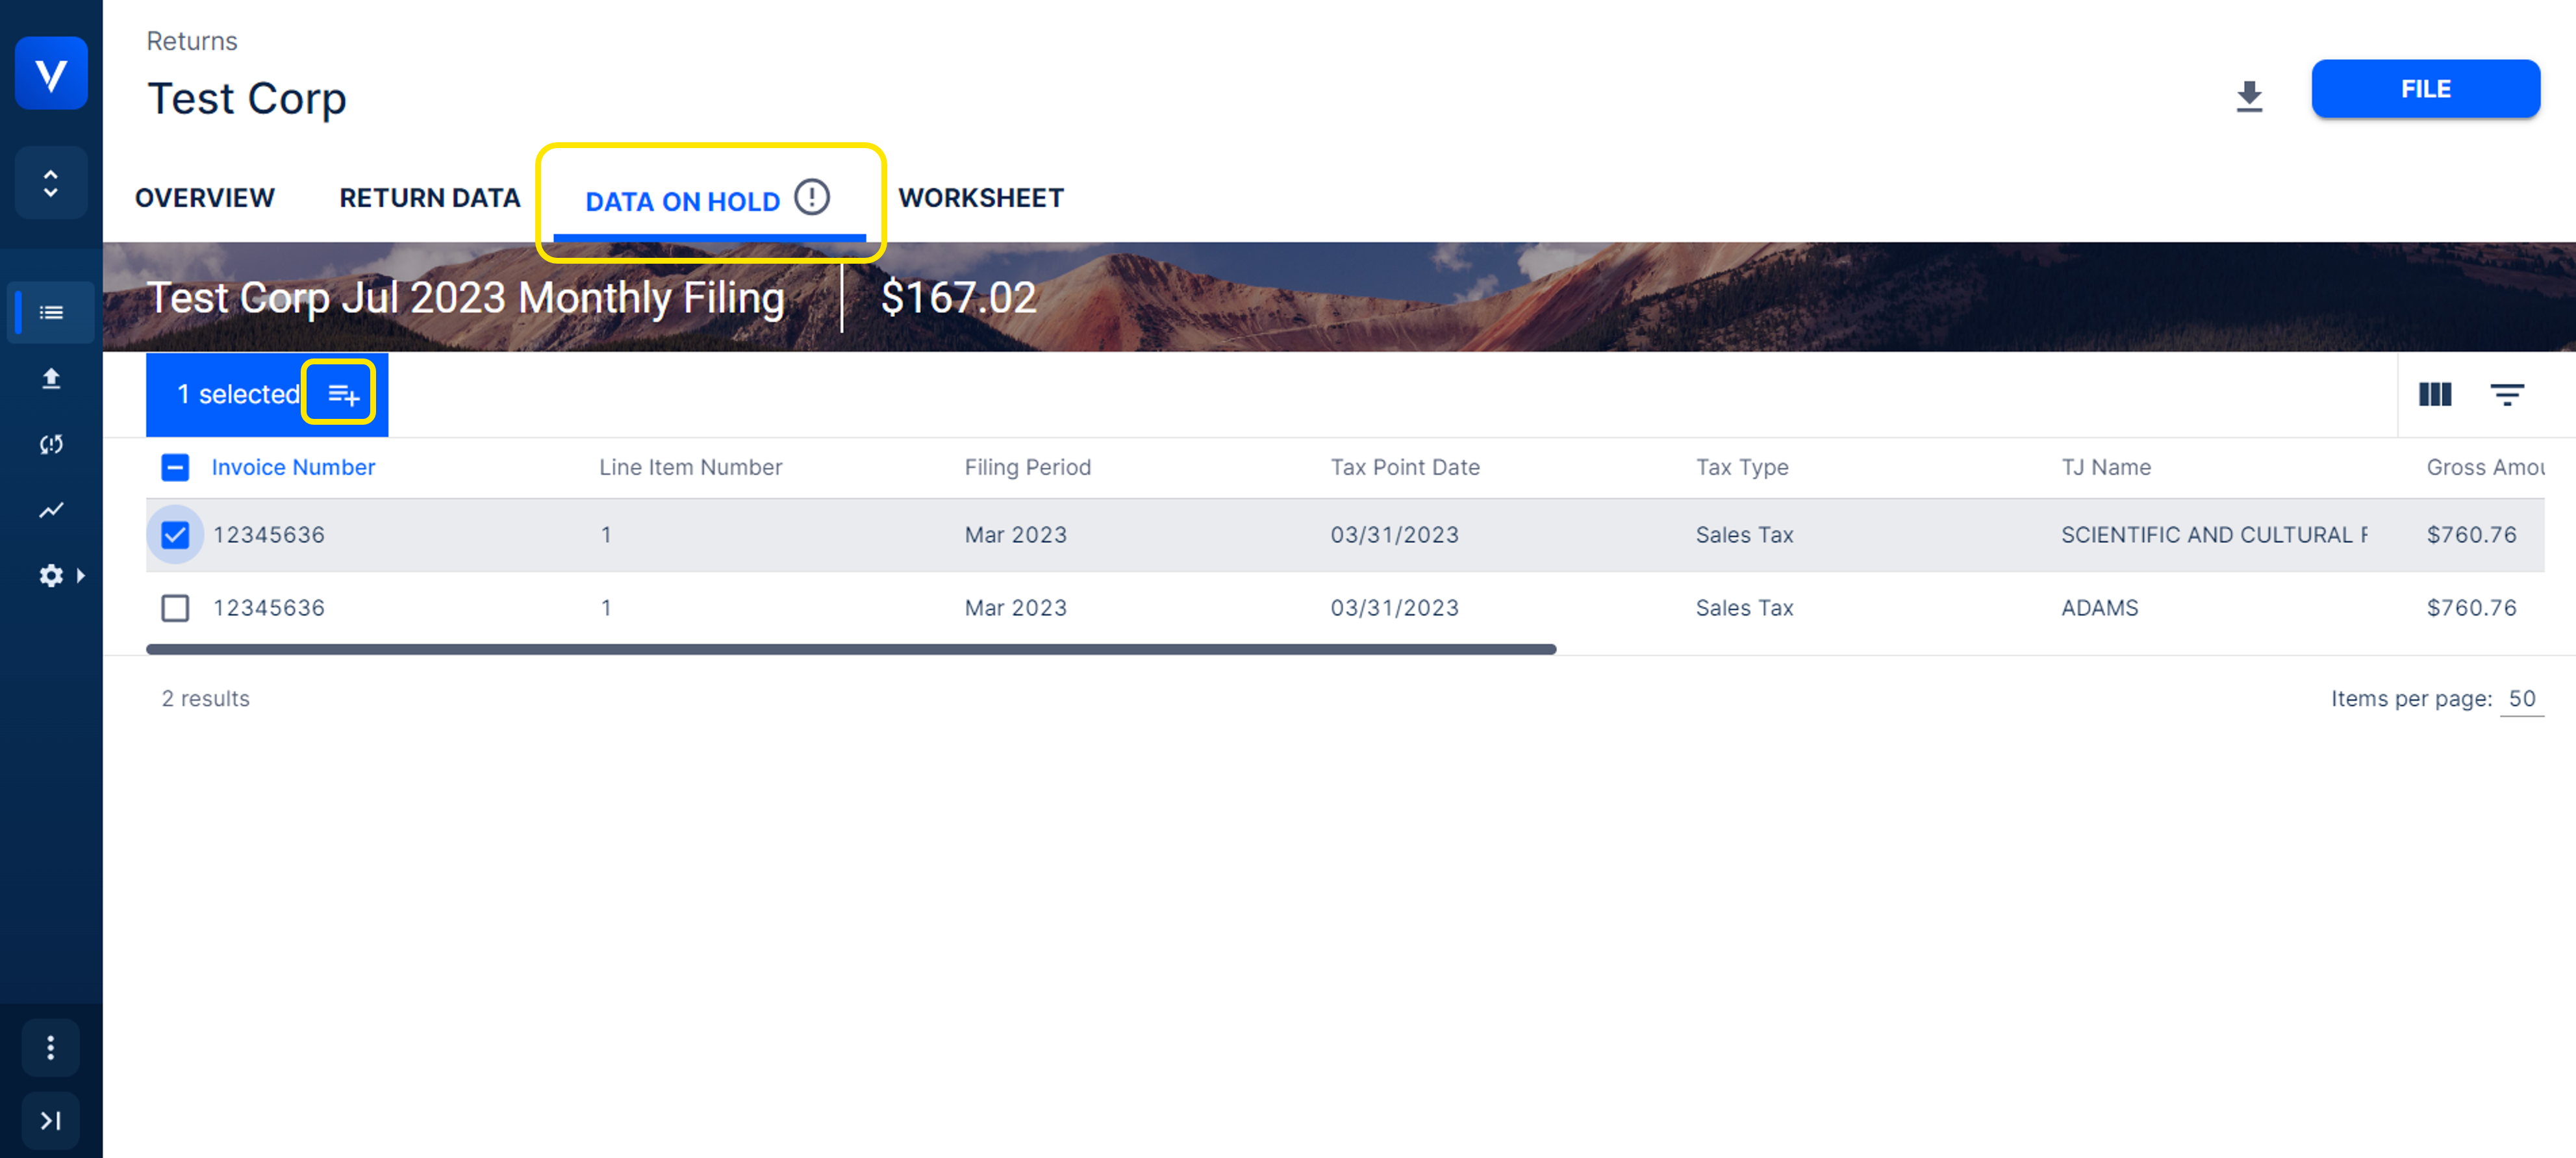Check the ADAMS row checkbox

tap(175, 608)
